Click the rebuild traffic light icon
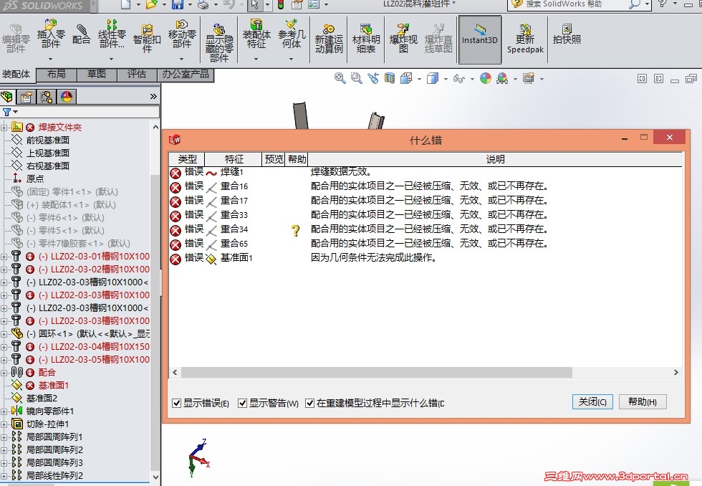This screenshot has width=702, height=486. click(281, 4)
